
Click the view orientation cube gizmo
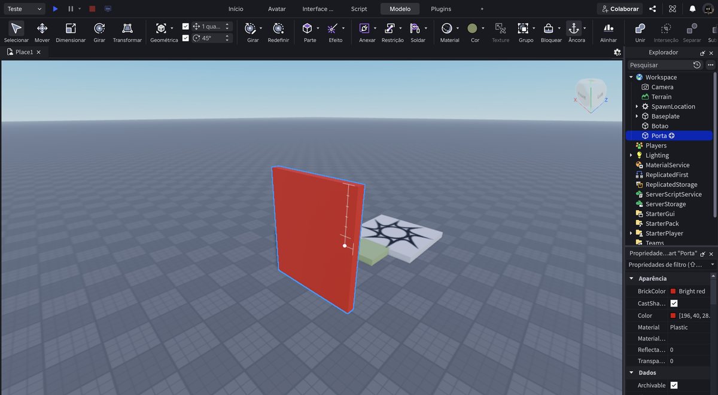(x=591, y=95)
